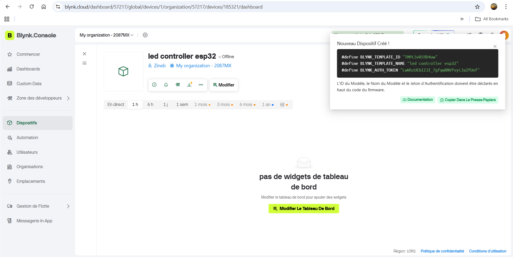Select the 1 sem time range
The image size is (513, 257).
182,105
